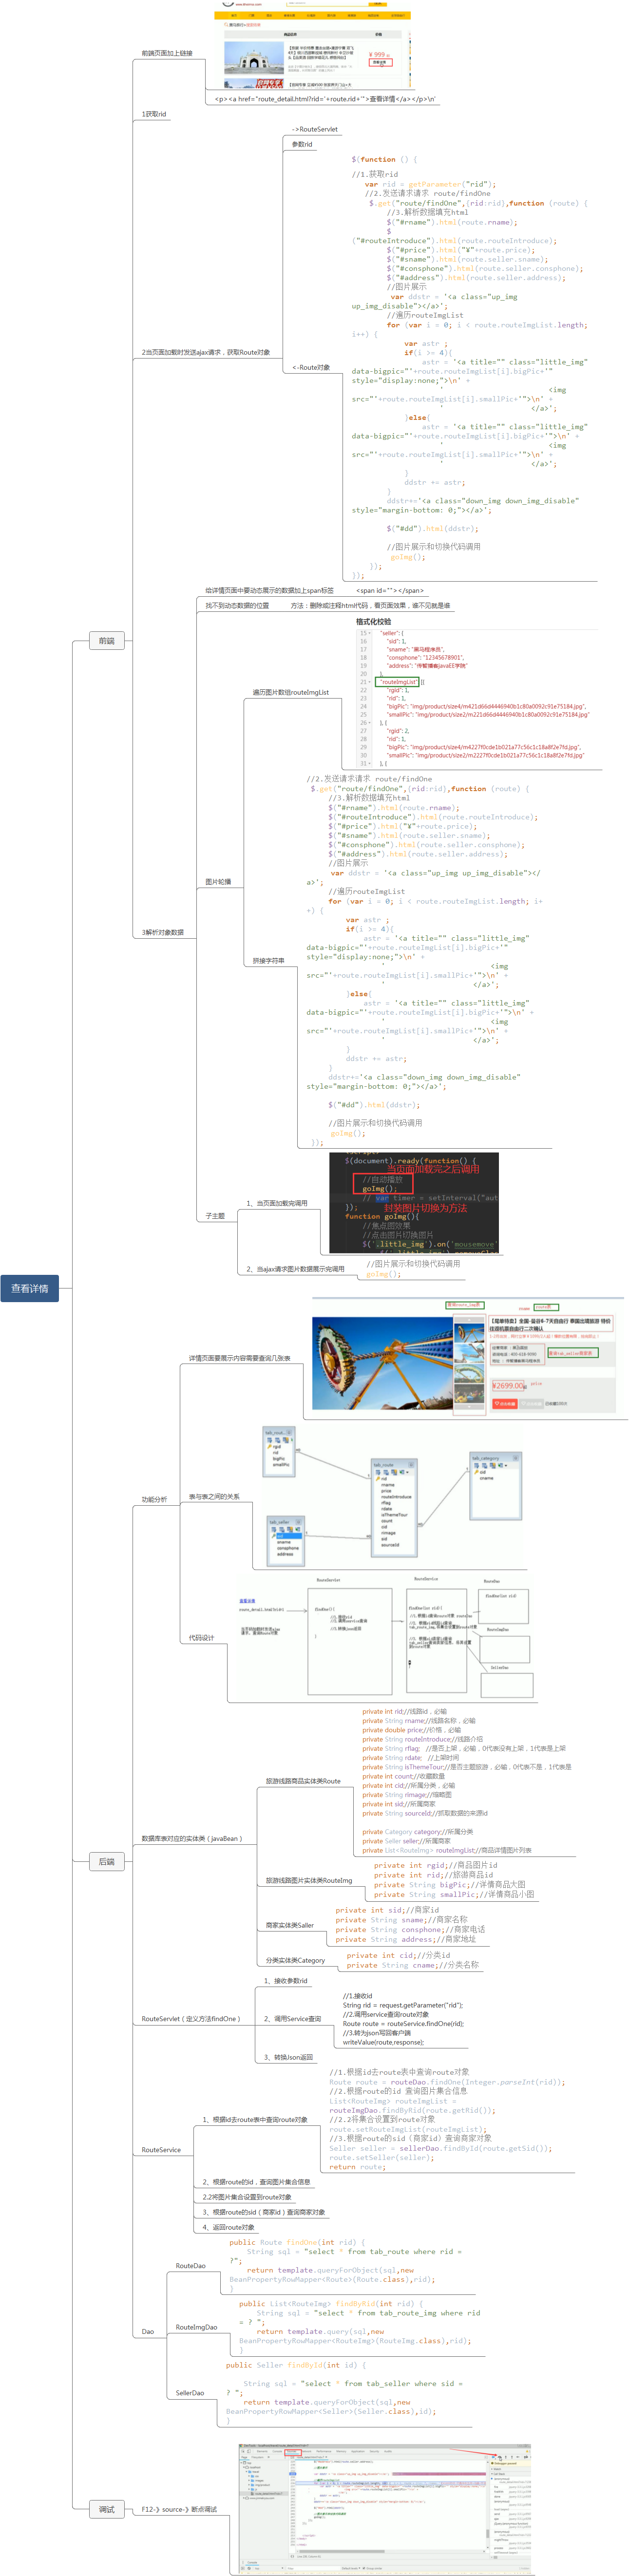Click the 格式化校验 label
The height and width of the screenshot is (2576, 629).
click(x=373, y=621)
